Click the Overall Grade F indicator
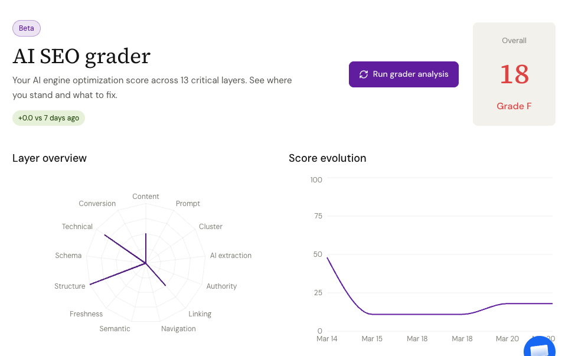The height and width of the screenshot is (356, 565). click(514, 106)
